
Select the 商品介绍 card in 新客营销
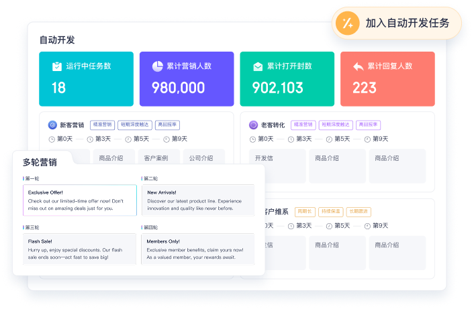pyautogui.click(x=114, y=158)
